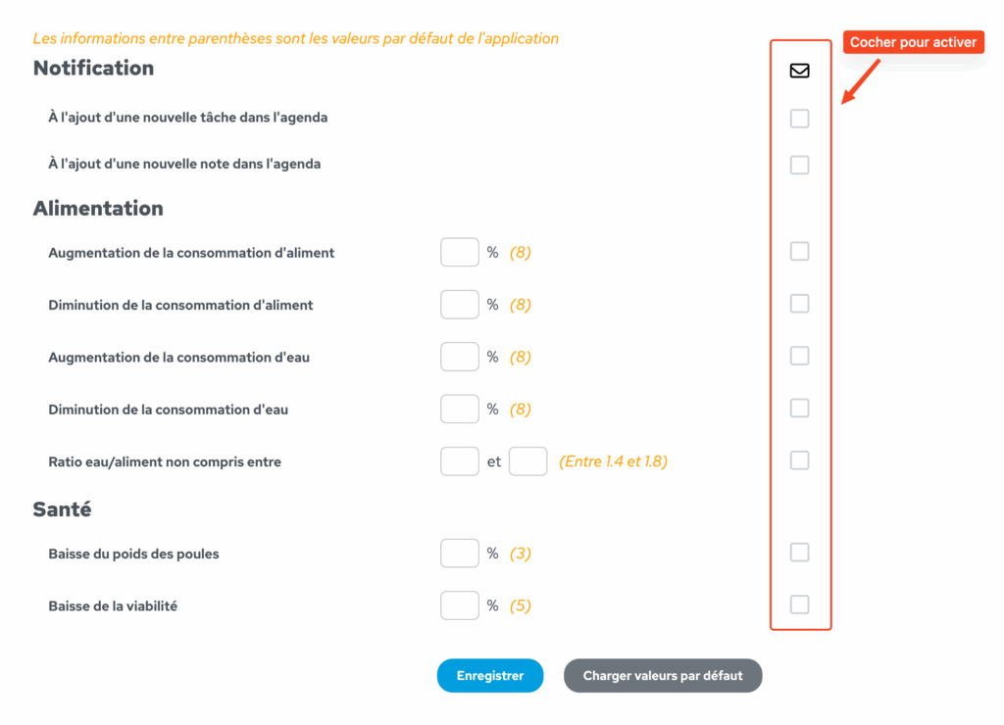This screenshot has width=1004, height=725.
Task: Focus the feed consumption decrease percent field
Action: click(460, 305)
